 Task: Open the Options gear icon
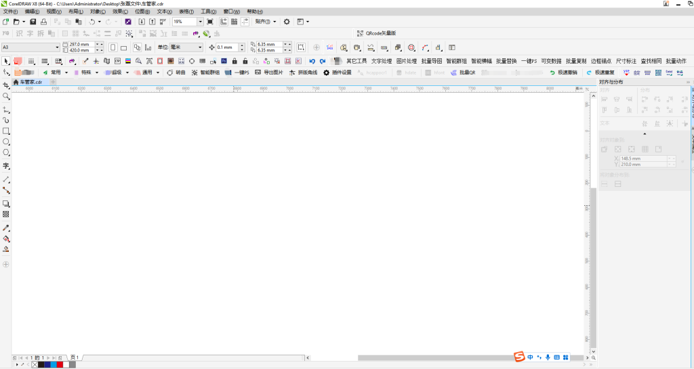(x=287, y=22)
